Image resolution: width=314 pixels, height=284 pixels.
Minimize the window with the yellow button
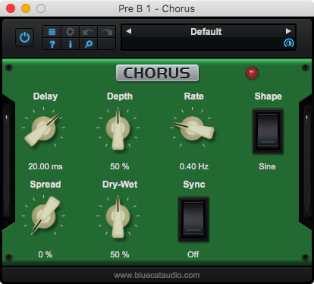point(26,8)
